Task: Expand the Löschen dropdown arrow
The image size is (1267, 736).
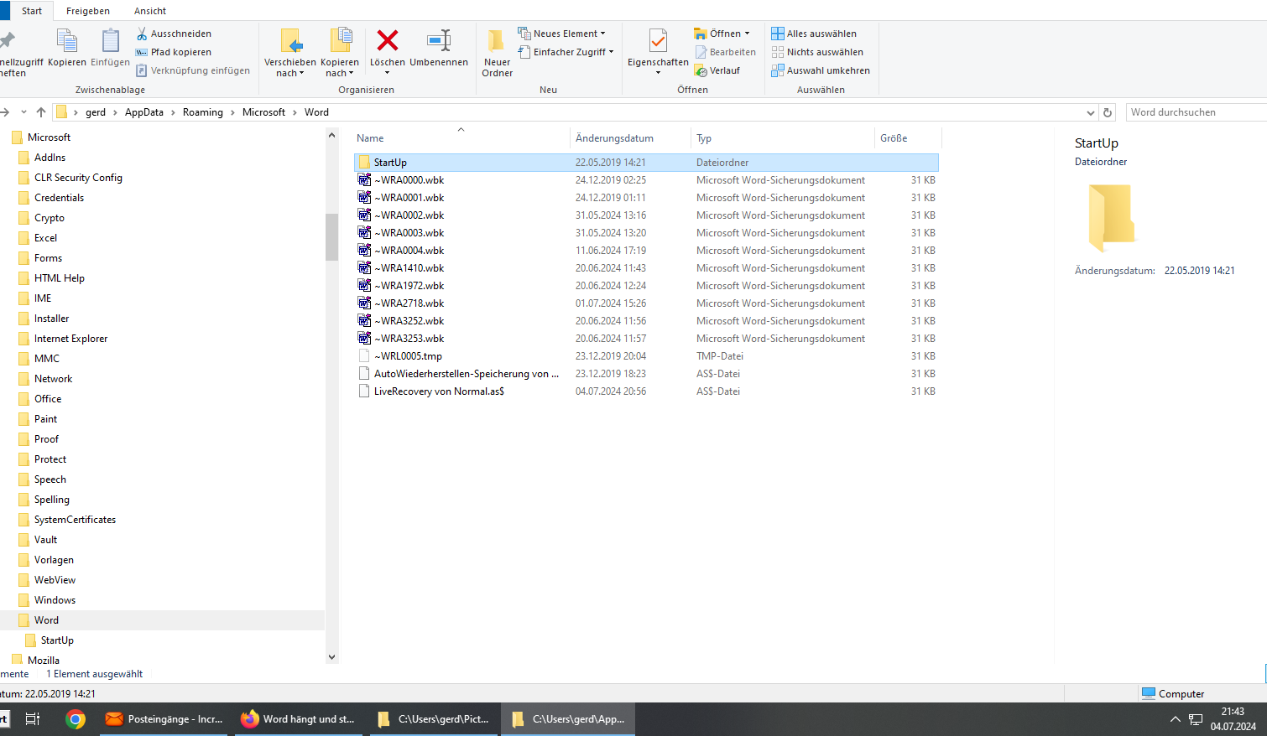Action: (x=387, y=73)
